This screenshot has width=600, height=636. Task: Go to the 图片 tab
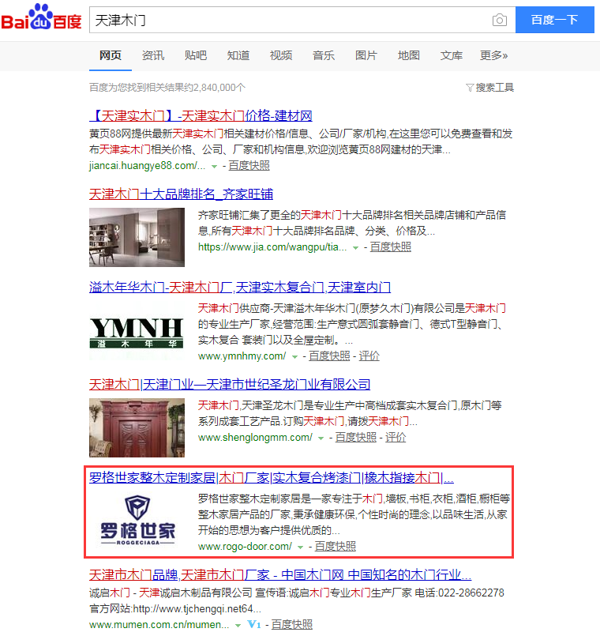[x=366, y=55]
